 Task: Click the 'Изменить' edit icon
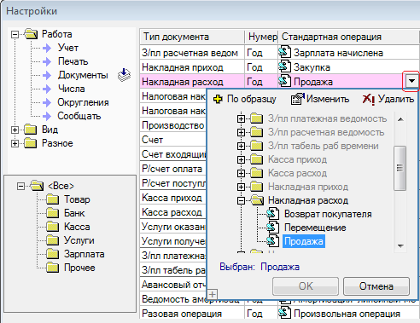click(x=297, y=99)
